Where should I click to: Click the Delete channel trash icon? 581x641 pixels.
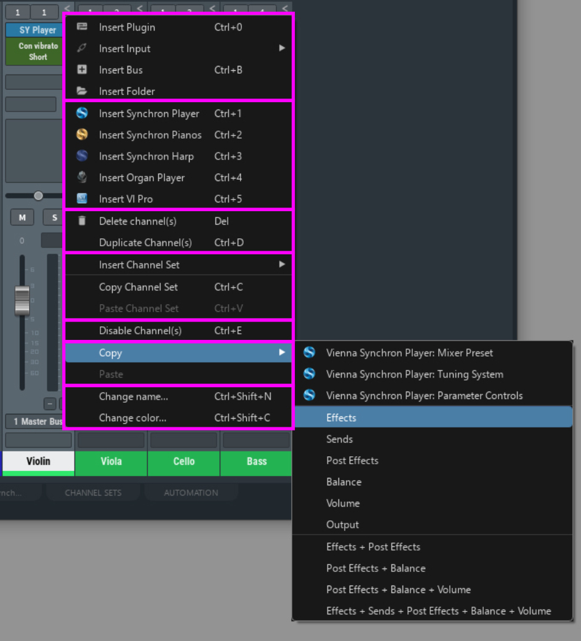tap(82, 221)
